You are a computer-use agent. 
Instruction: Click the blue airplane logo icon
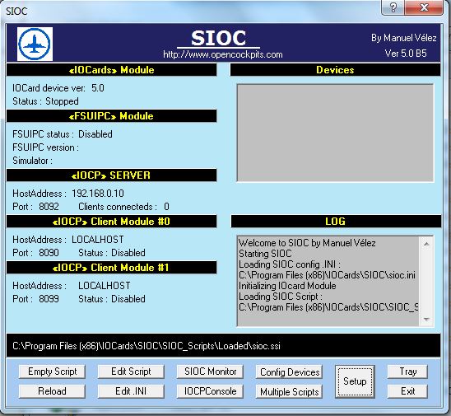coord(35,44)
